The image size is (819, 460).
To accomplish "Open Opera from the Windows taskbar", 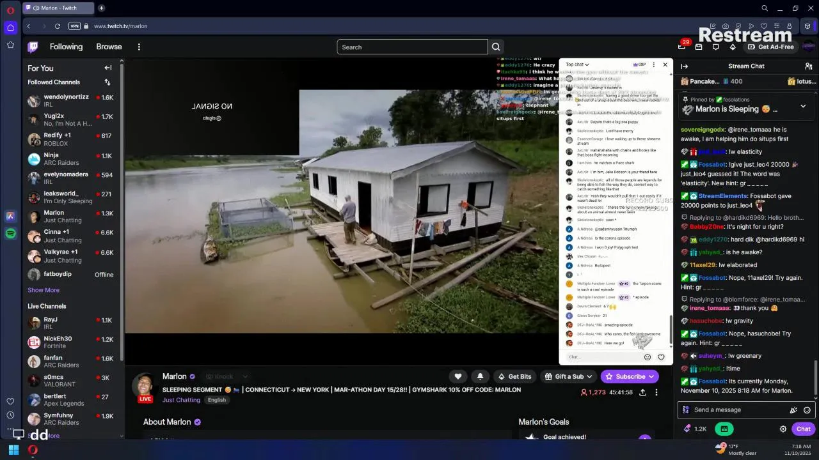I will 33,450.
